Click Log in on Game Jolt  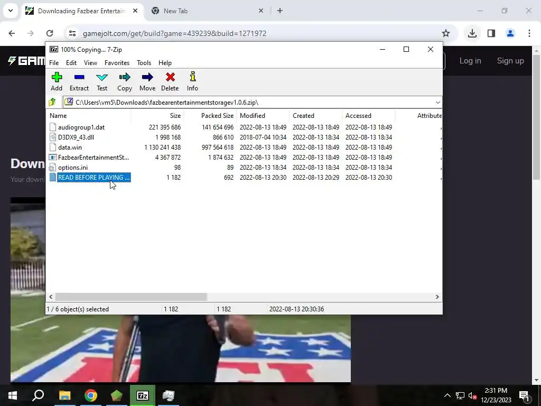click(470, 61)
